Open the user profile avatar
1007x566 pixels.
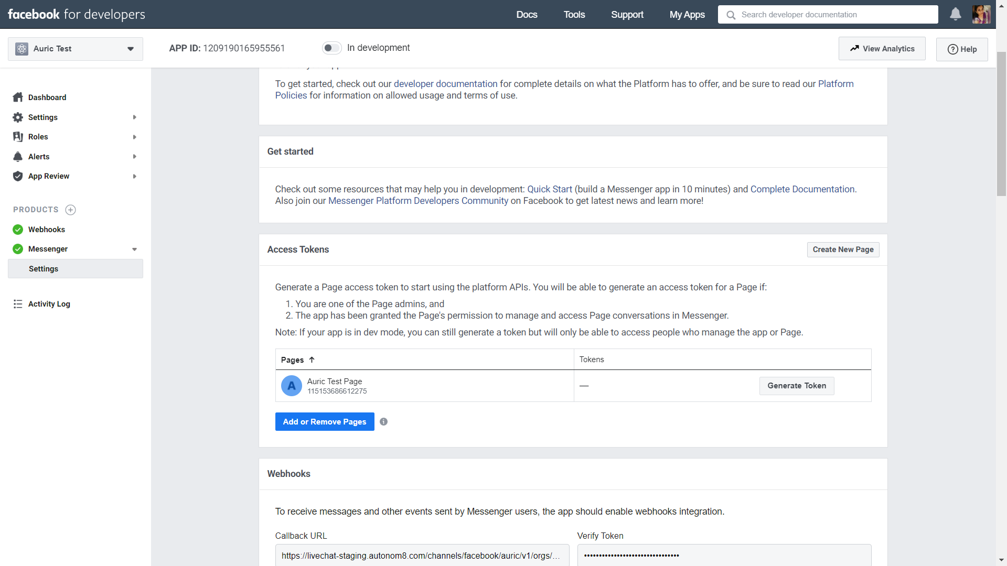click(x=981, y=14)
